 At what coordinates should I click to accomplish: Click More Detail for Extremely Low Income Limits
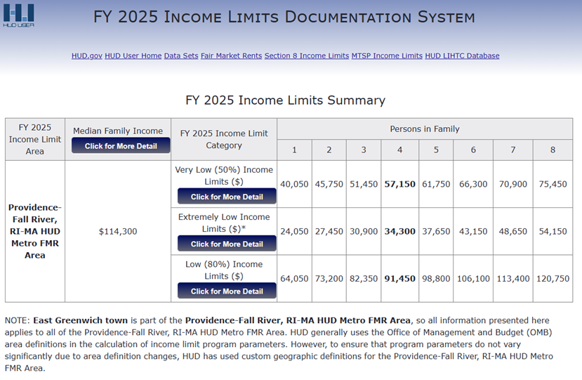tap(227, 244)
